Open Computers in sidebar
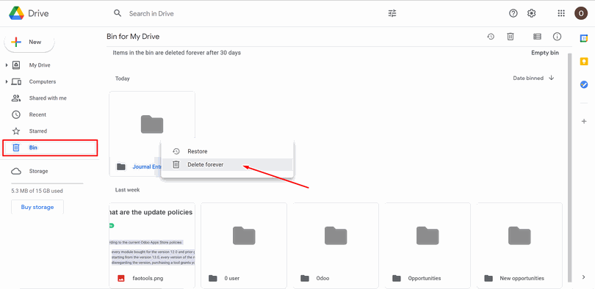This screenshot has width=595, height=289. pyautogui.click(x=42, y=81)
